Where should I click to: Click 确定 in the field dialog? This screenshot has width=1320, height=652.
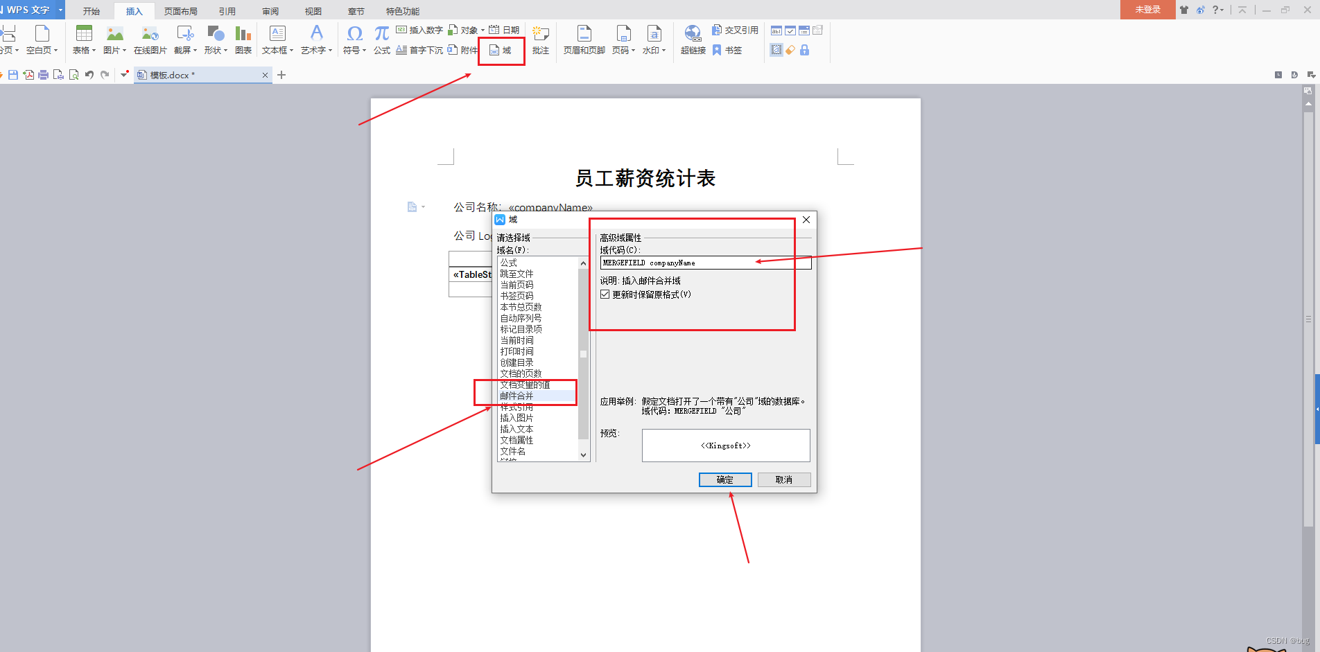click(725, 479)
